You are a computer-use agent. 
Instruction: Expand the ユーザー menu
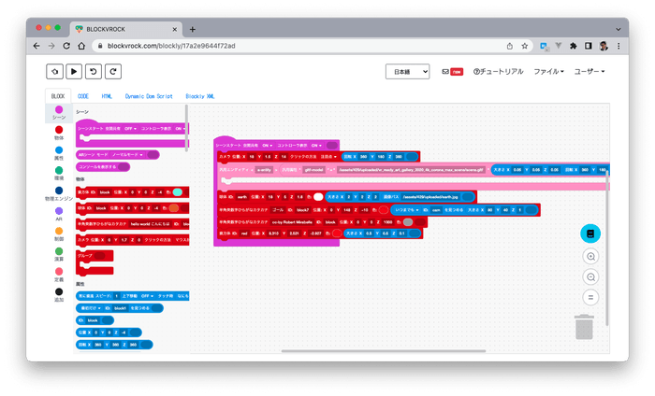589,71
